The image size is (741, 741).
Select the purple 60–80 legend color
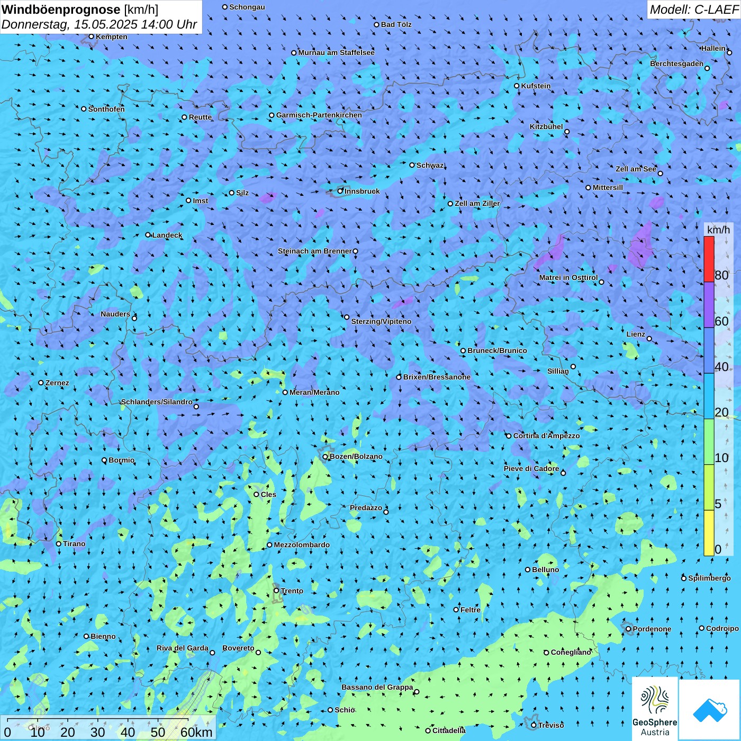click(x=709, y=305)
